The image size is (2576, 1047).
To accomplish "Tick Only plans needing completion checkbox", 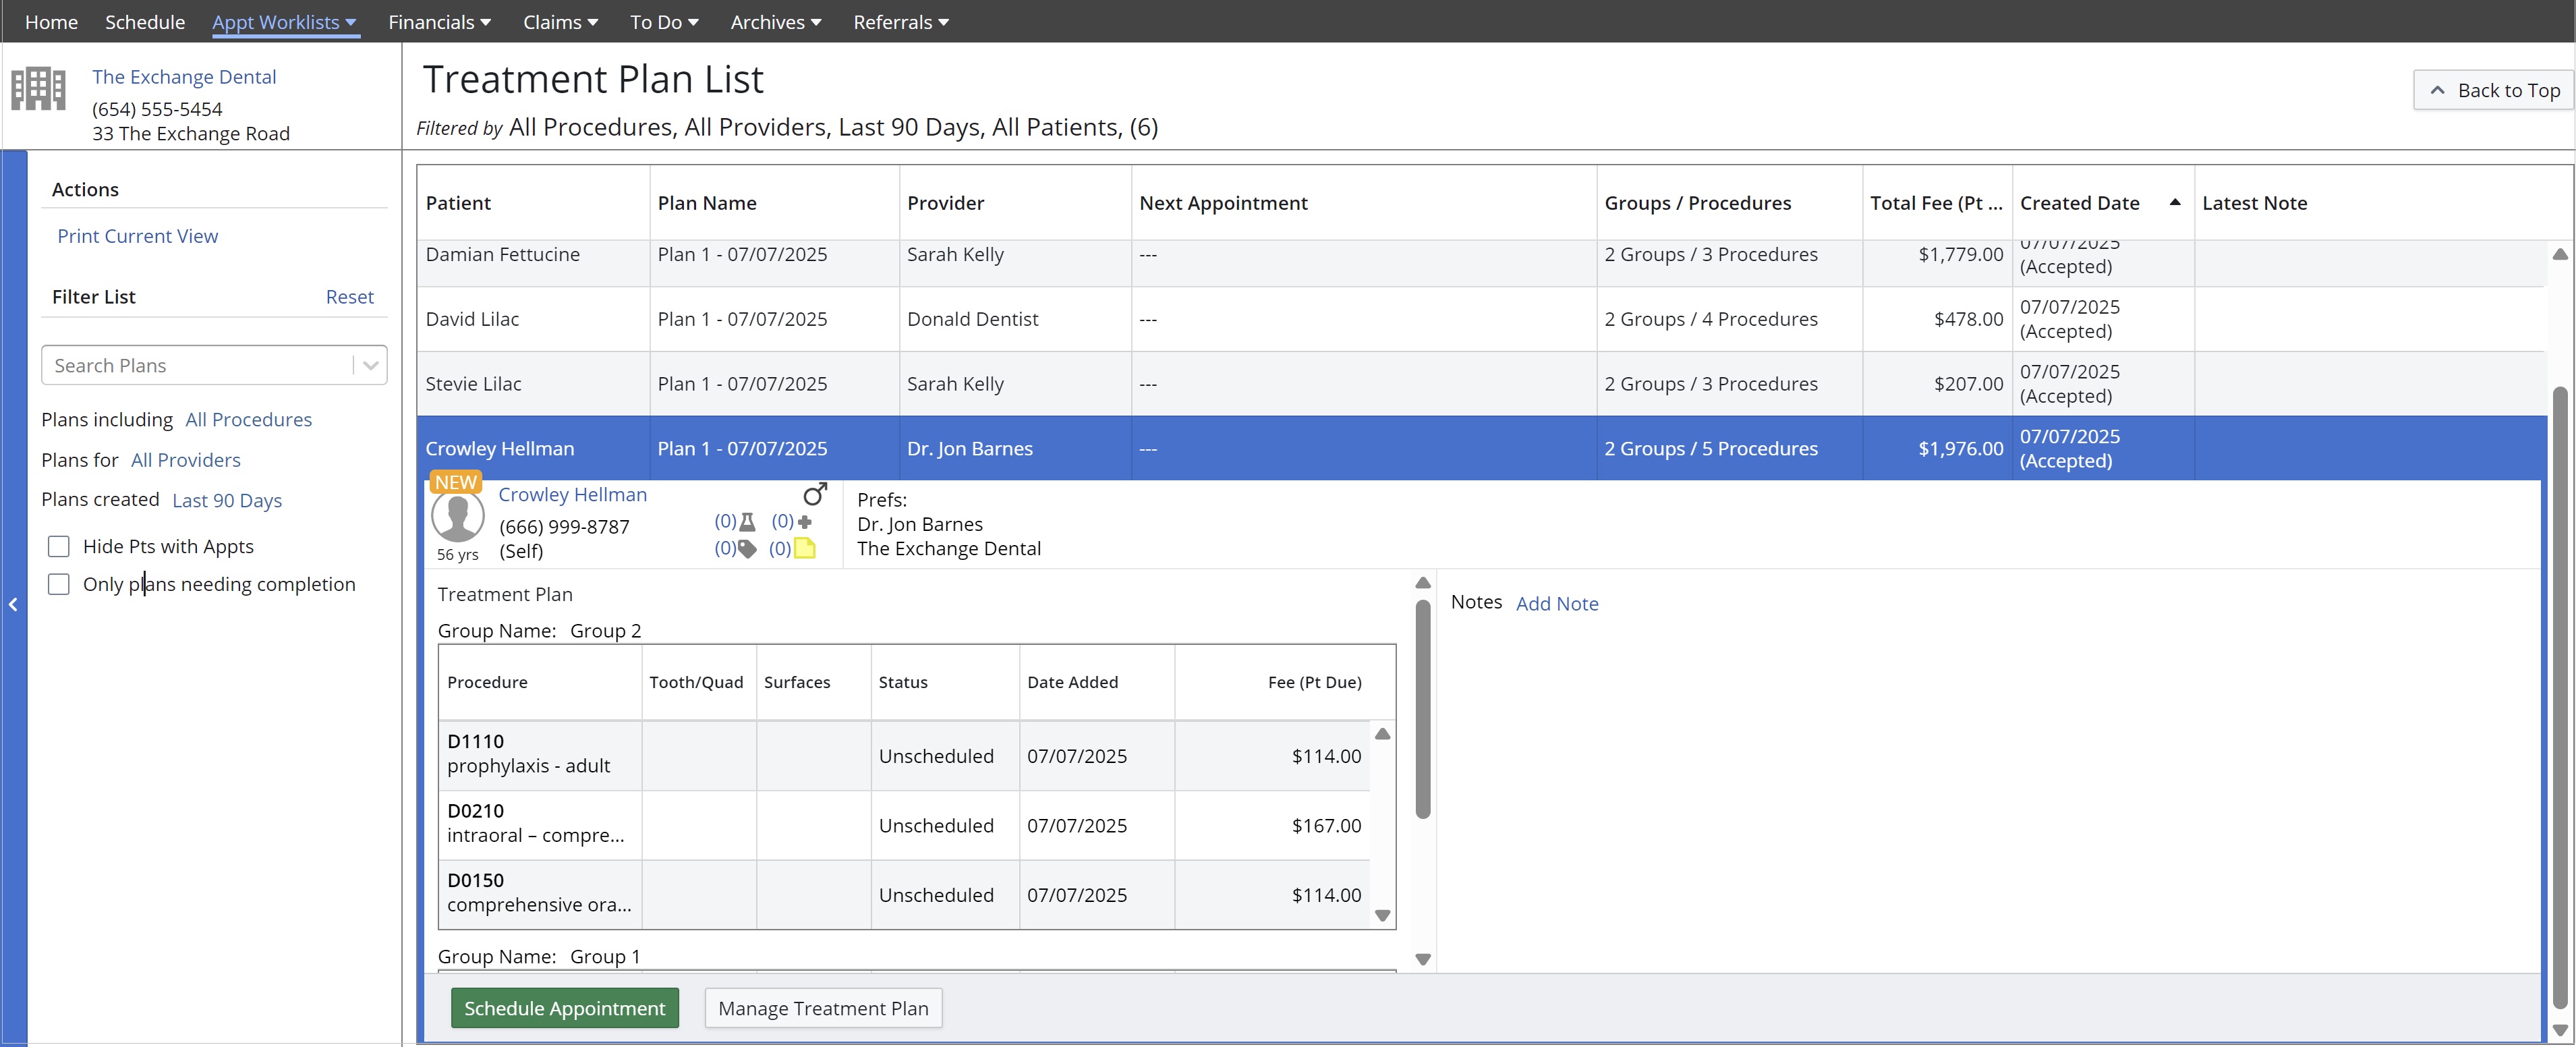I will 59,584.
